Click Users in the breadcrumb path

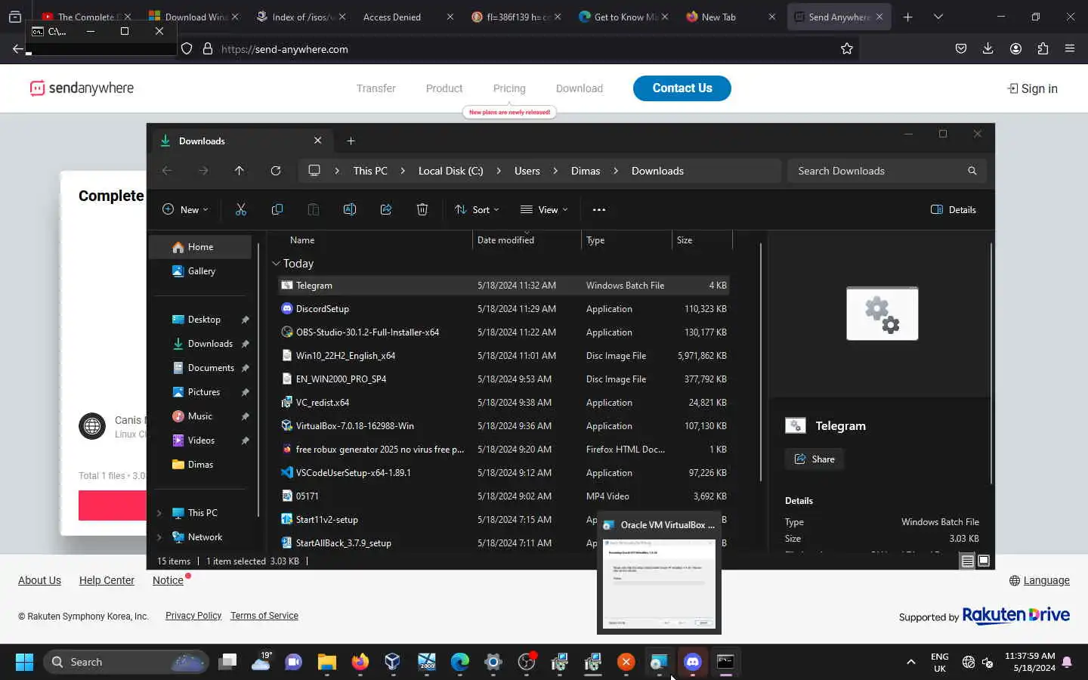pos(527,171)
